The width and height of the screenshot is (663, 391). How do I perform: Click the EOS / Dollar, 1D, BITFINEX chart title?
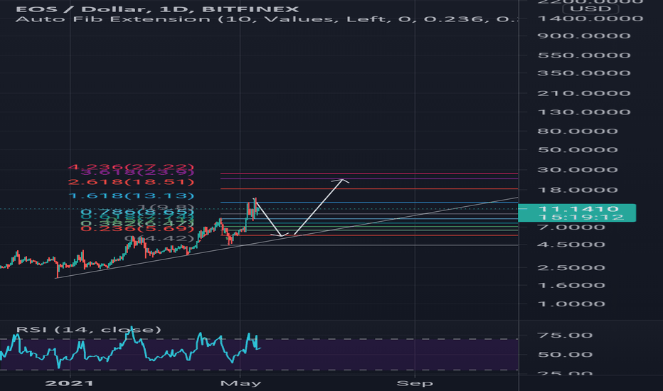(157, 9)
